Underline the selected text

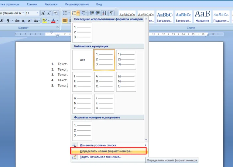(8, 21)
